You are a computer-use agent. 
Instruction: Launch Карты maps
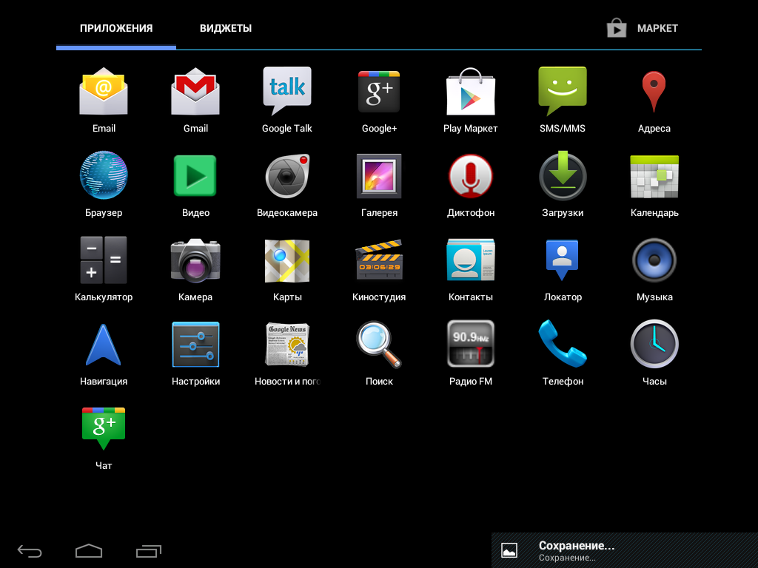[287, 269]
